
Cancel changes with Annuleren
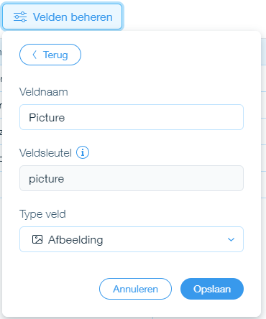click(135, 289)
